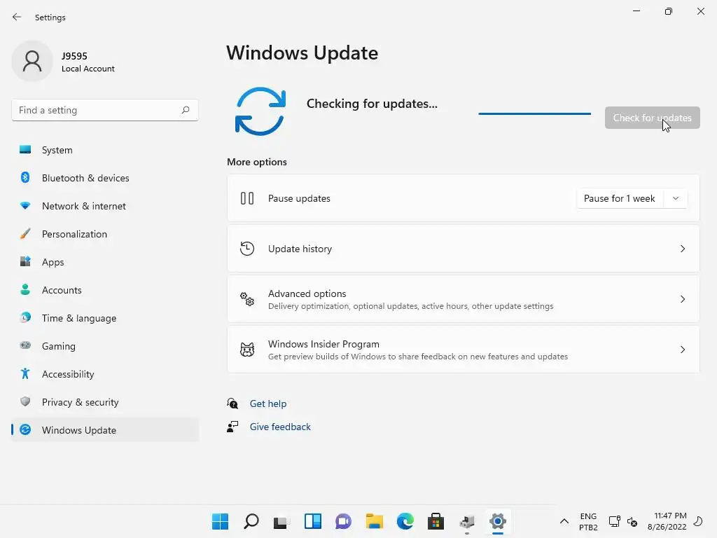Click the Apps icon in sidebar

coord(25,262)
